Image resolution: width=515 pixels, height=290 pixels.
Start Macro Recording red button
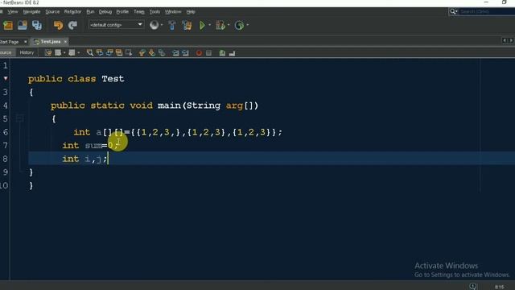[x=199, y=52]
